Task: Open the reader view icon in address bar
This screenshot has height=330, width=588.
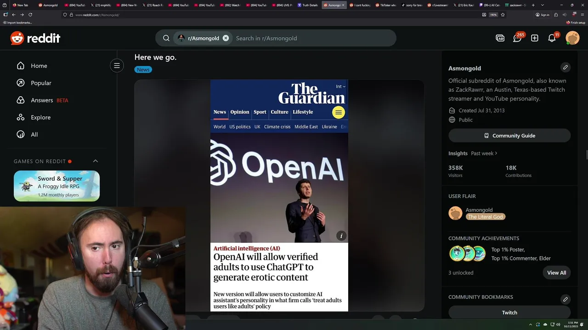Action: (x=484, y=15)
